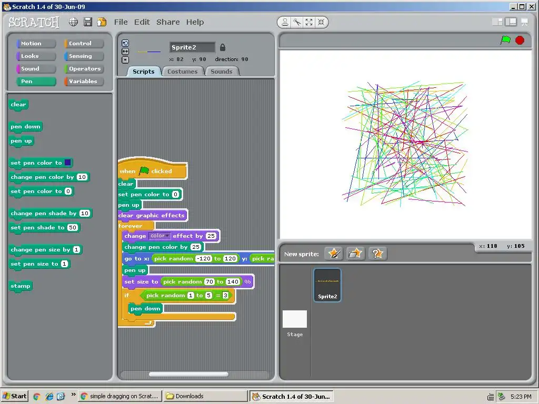Click value -120 in go to x block
The width and height of the screenshot is (539, 404).
tap(204, 258)
